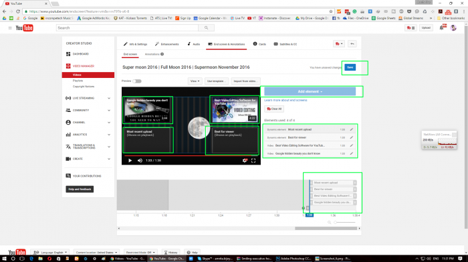
Task: Open Content location: United States dropdown
Action: (x=96, y=252)
